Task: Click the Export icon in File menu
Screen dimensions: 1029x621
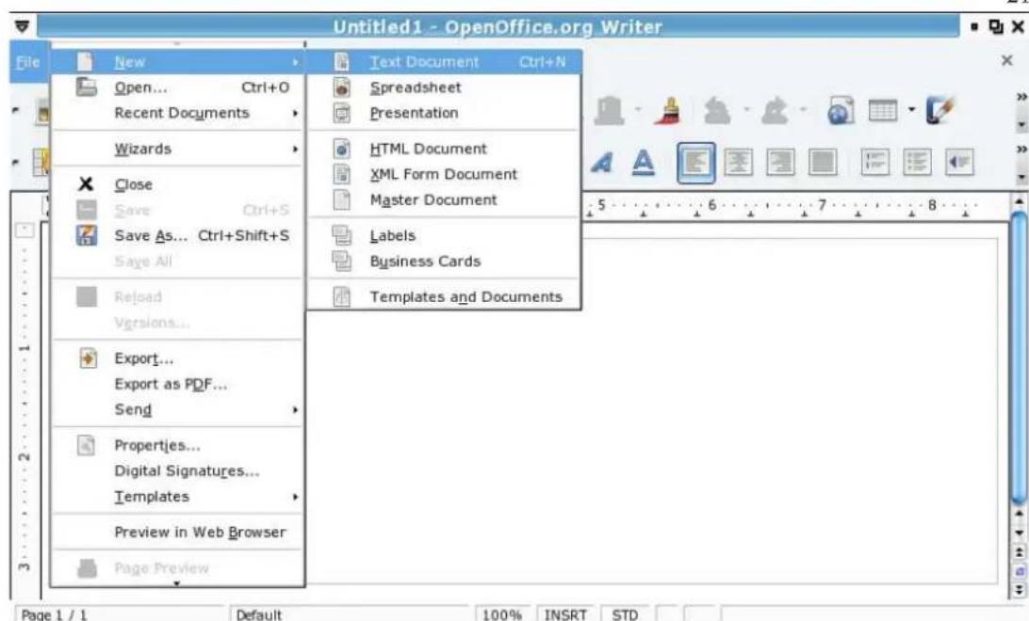Action: tap(88, 358)
